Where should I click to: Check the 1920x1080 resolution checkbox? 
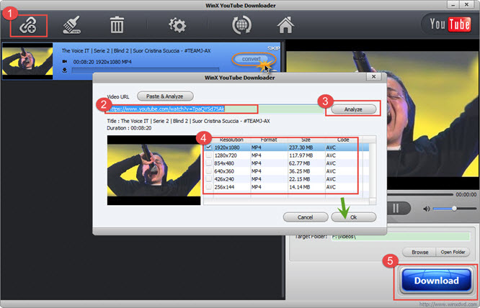pyautogui.click(x=209, y=148)
